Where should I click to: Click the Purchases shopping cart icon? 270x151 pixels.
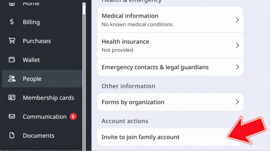pyautogui.click(x=12, y=41)
